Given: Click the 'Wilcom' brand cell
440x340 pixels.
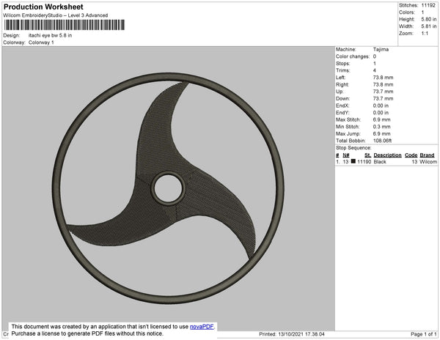Looking at the screenshot, I should [x=428, y=162].
